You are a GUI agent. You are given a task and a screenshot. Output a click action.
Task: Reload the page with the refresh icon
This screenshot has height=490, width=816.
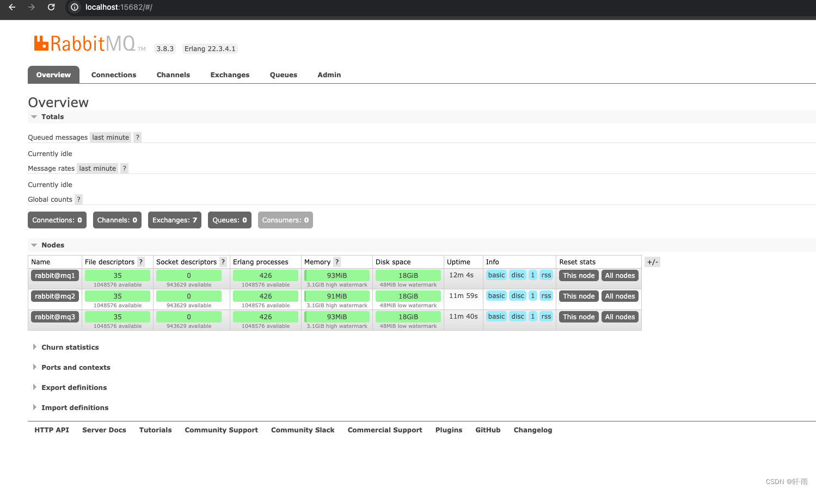(51, 7)
